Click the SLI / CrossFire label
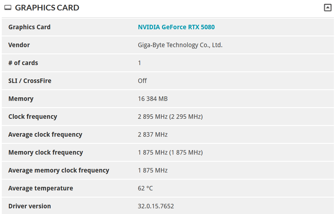The height and width of the screenshot is (214, 336). coord(30,81)
